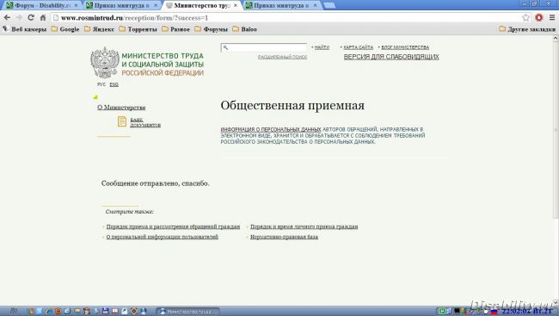This screenshot has width=559, height=316.
Task: Open the Веб камеры bookmark
Action: click(x=25, y=29)
